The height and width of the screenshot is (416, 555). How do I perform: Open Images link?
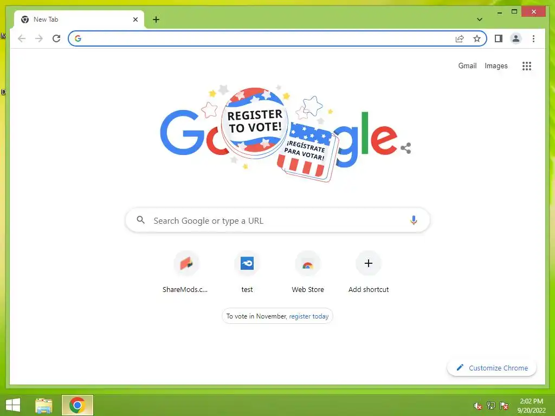496,66
